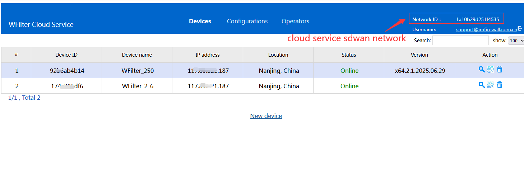The height and width of the screenshot is (189, 524).
Task: Click version x64.2.1.2025.06.29 cell
Action: pyautogui.click(x=420, y=71)
